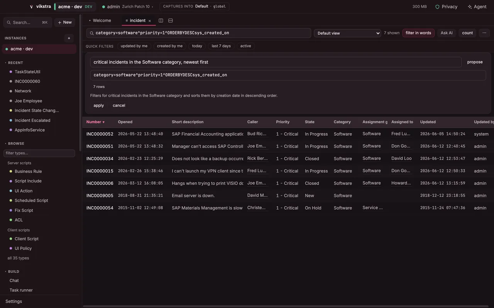Open the Privacy shield control
This screenshot has width=494, height=308.
click(x=446, y=7)
